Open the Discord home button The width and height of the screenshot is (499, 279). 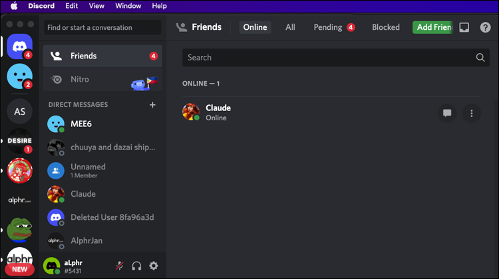click(x=19, y=46)
